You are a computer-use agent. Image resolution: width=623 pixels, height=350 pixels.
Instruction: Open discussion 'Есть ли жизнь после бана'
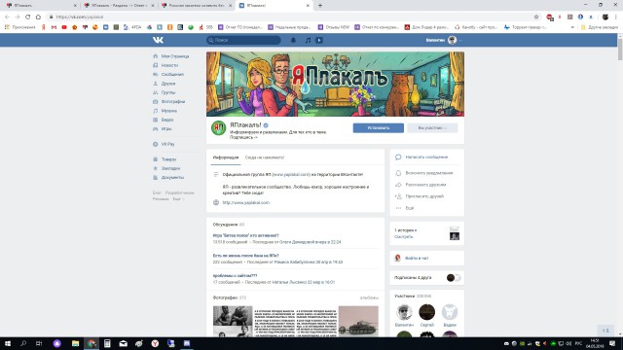[x=245, y=256]
